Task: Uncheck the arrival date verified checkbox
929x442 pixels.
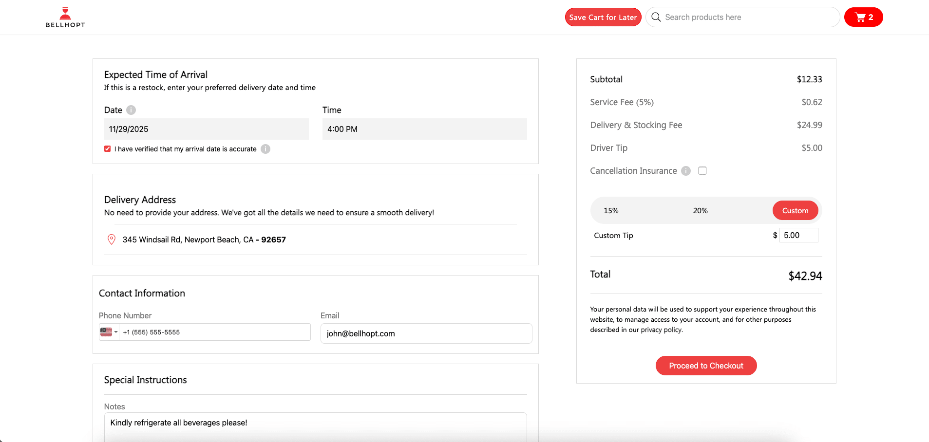Action: [x=108, y=149]
